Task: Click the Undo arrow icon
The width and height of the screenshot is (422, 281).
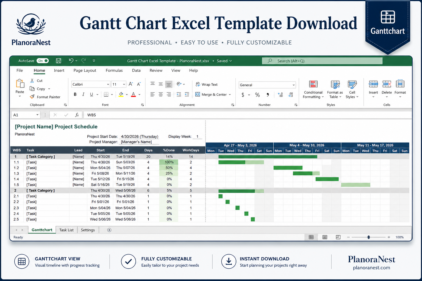Action: [71, 61]
